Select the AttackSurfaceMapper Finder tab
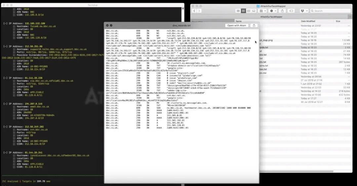Viewport: 357px width, 186px height. pos(271,17)
